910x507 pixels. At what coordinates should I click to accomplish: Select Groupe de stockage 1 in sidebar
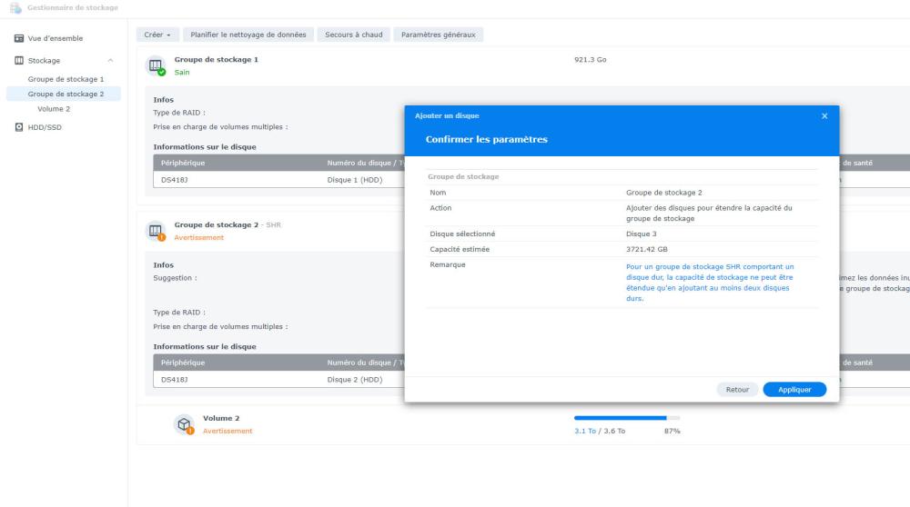[x=66, y=79]
